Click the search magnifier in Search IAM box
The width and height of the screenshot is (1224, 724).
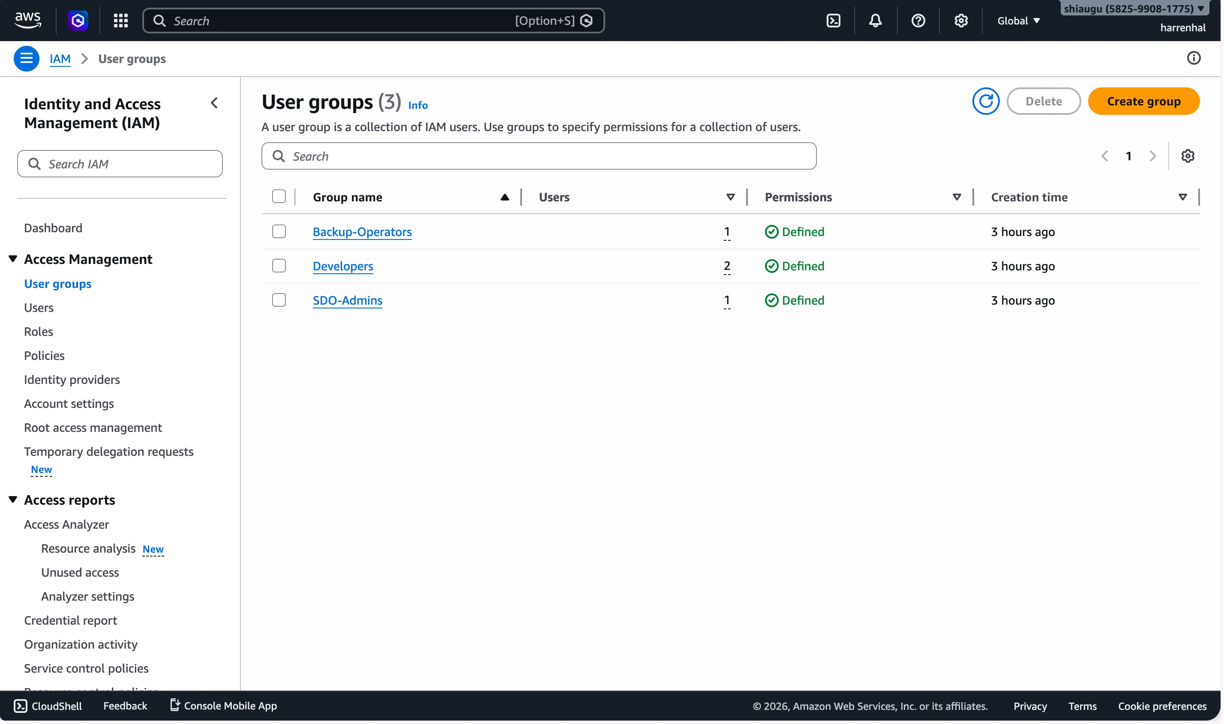34,164
